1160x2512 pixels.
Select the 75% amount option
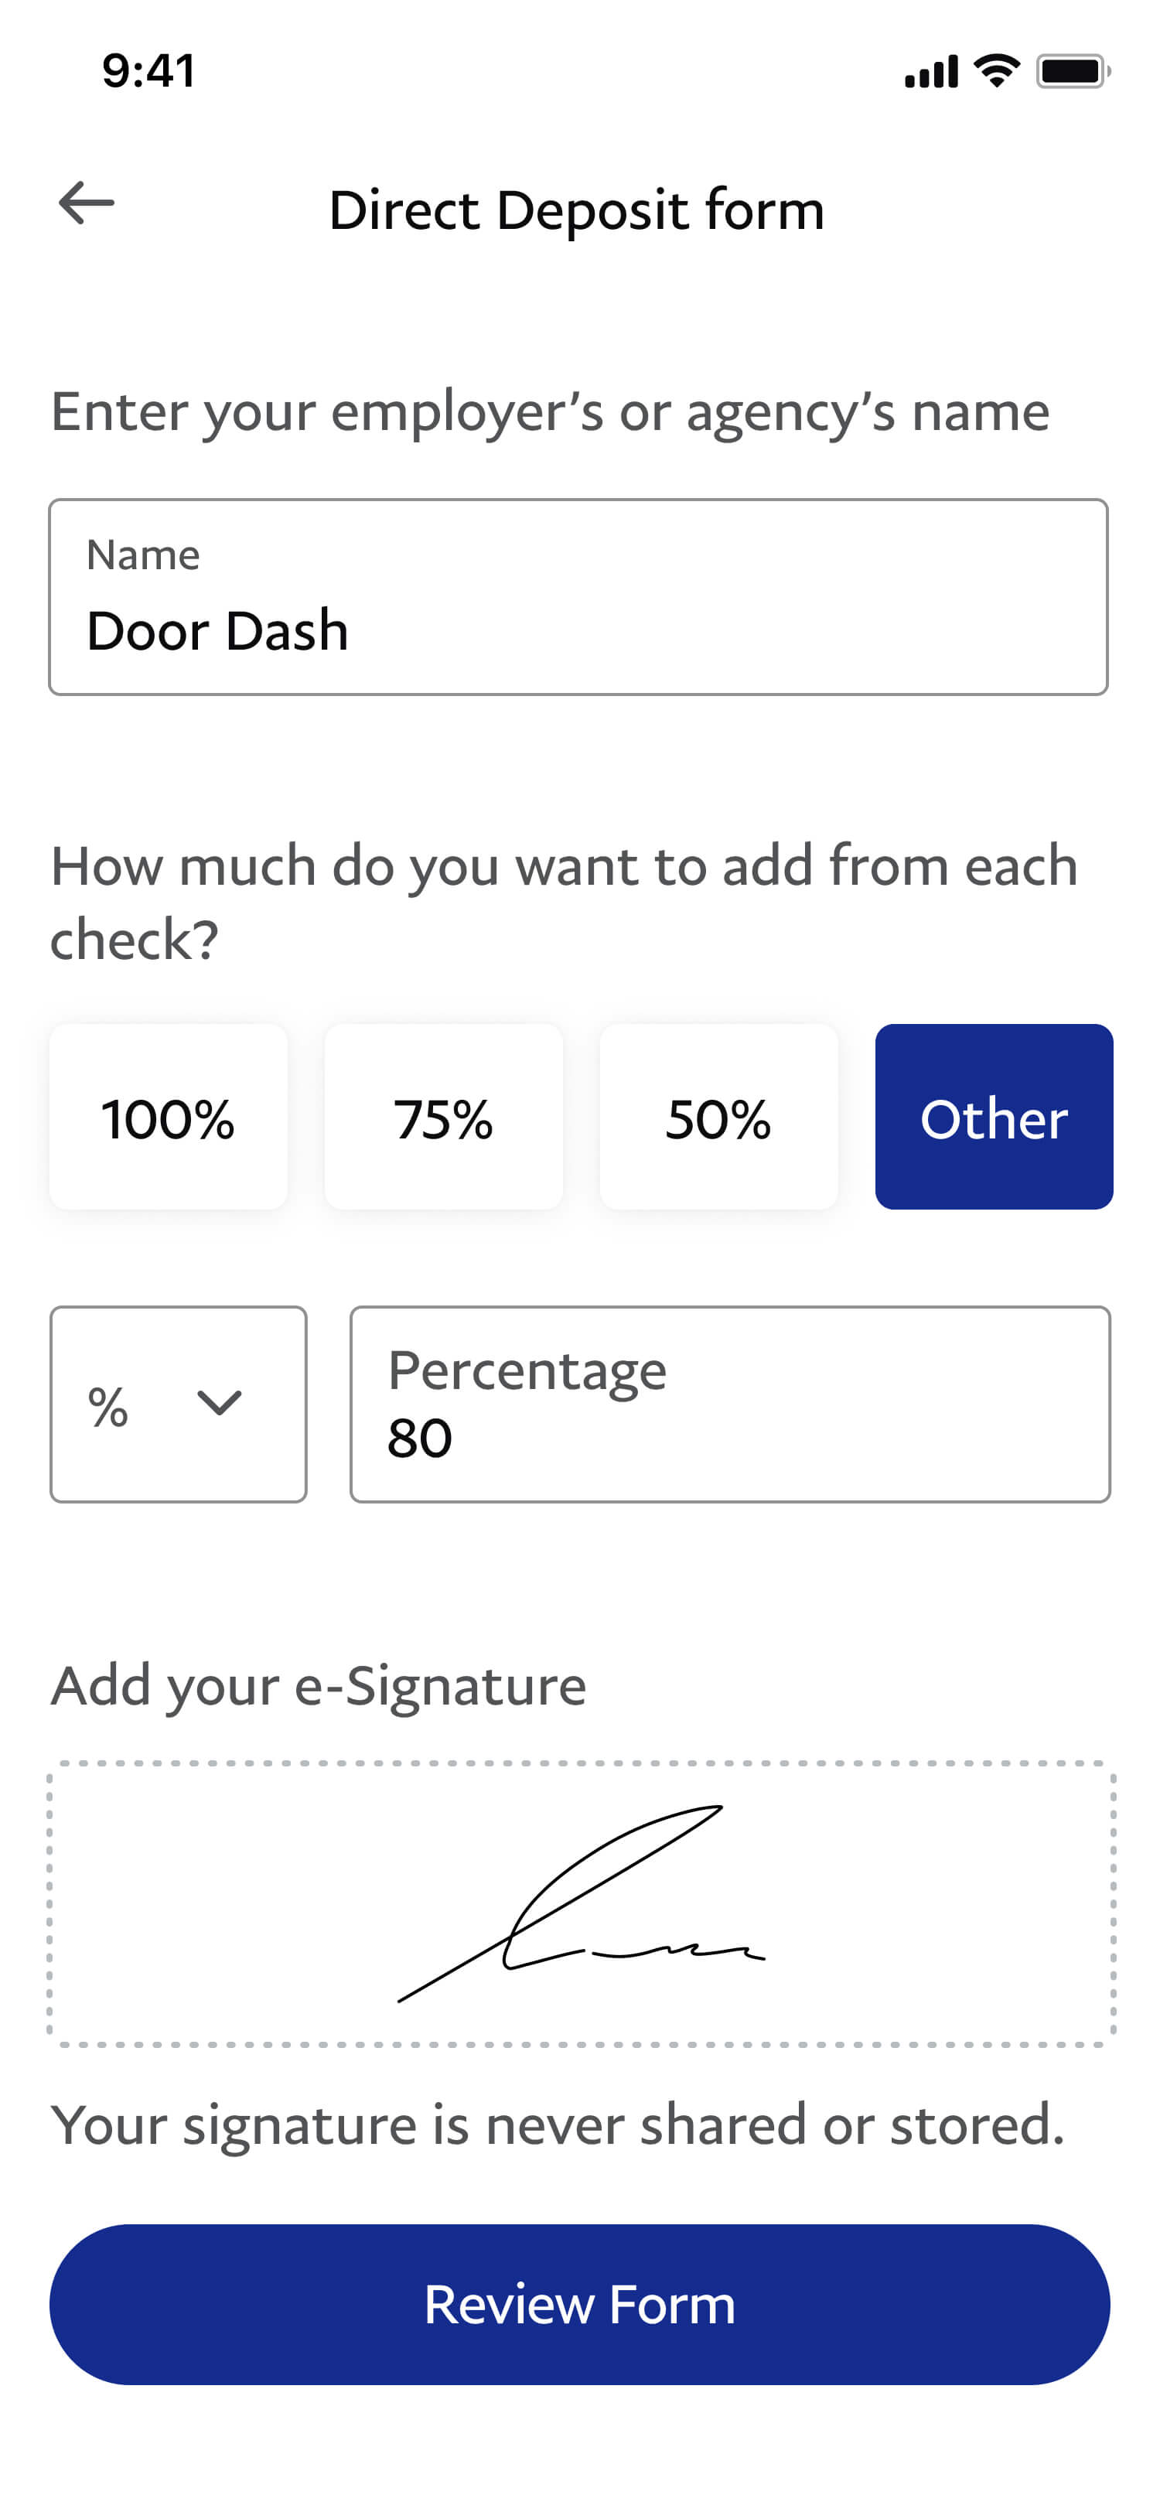click(x=444, y=1117)
